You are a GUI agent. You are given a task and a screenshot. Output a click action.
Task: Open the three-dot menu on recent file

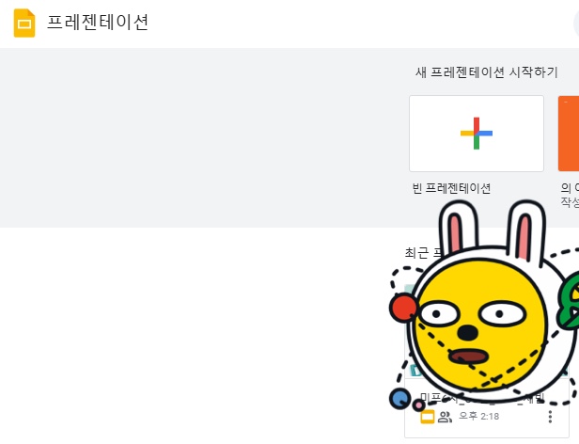click(x=550, y=417)
